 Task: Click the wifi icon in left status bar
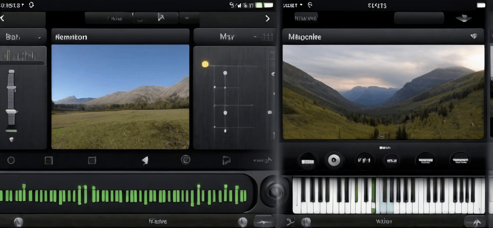[x=31, y=5]
